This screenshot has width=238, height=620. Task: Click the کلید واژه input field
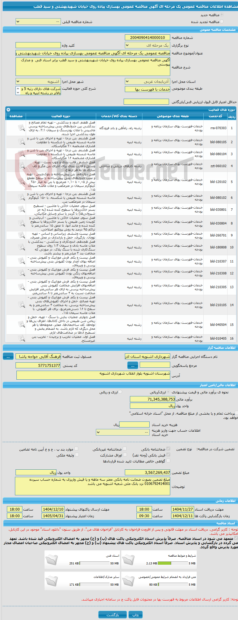(38, 45)
